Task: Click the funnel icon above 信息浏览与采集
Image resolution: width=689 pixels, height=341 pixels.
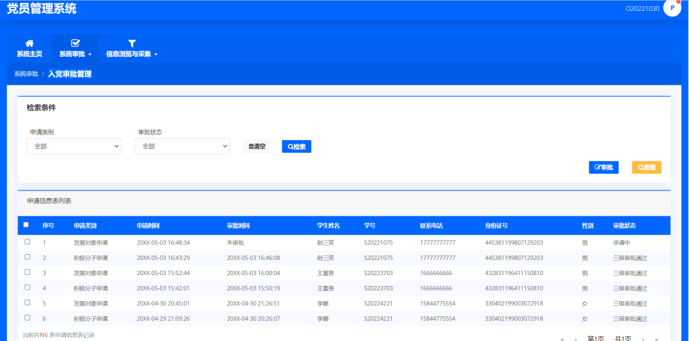Action: coord(132,44)
